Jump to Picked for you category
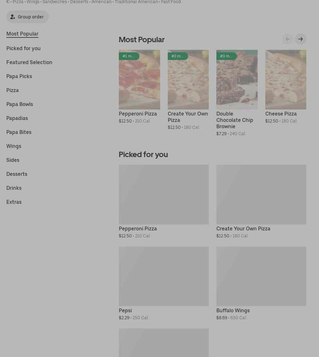 [x=24, y=48]
